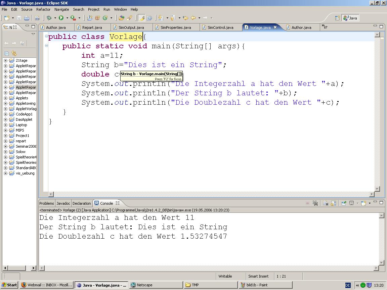This screenshot has height=290, width=387.
Task: Open the Run button dropdown arrow
Action: tap(67, 18)
